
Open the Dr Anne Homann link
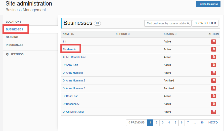click(73, 73)
